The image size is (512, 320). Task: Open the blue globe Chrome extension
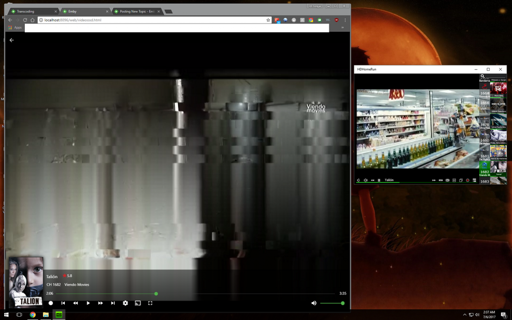pos(285,20)
